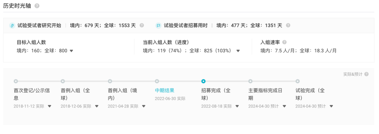Image resolution: width=379 pixels, height=134 pixels.
Task: Open help icon after 全球: 1553 天
Action: point(142,25)
